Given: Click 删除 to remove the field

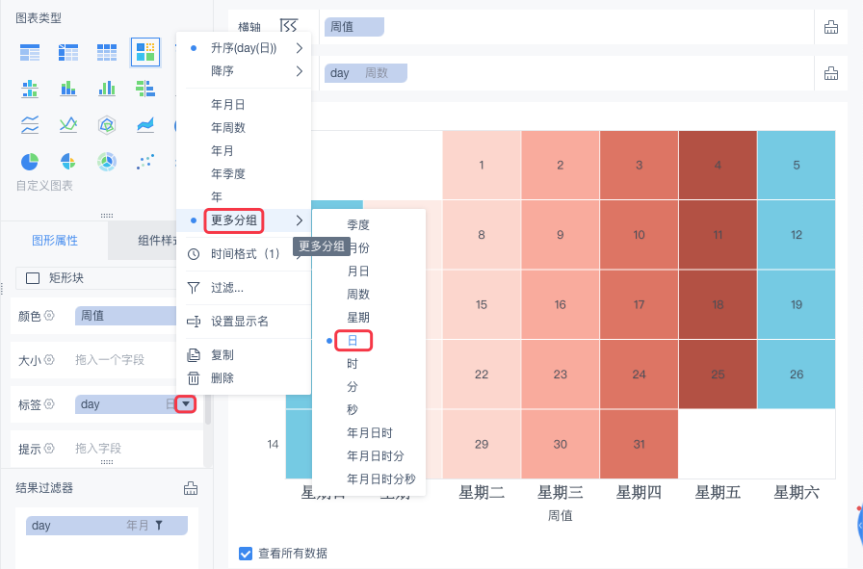Looking at the screenshot, I should click(x=222, y=378).
